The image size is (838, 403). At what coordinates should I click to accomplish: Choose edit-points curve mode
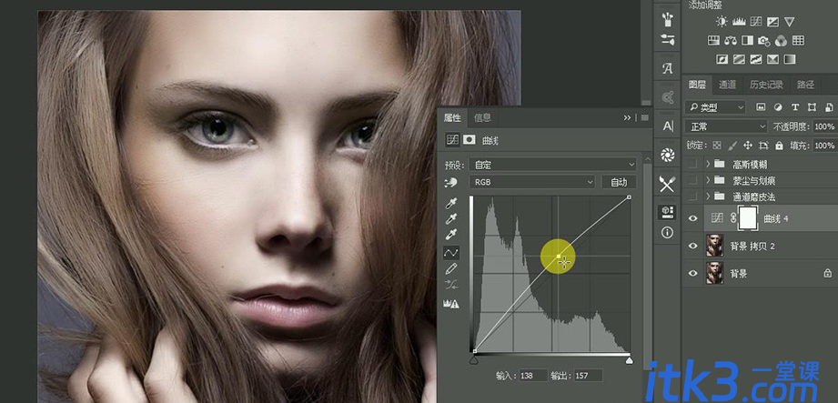tap(451, 252)
